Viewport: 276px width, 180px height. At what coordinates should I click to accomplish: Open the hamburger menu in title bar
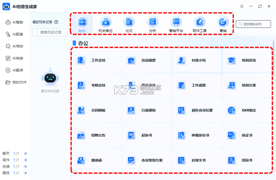242,6
